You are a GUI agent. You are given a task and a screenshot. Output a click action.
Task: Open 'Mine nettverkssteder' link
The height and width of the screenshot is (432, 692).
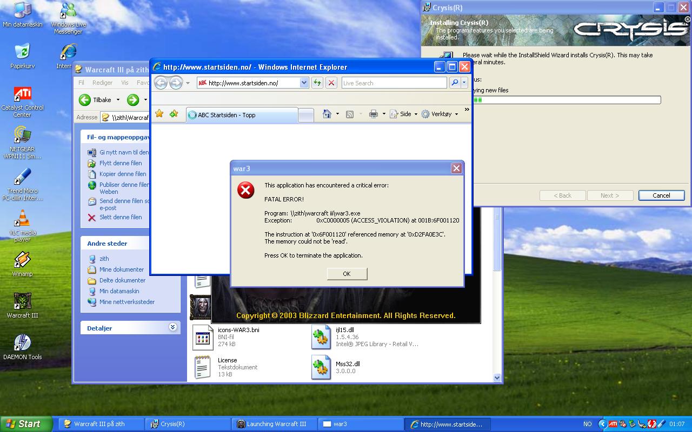pos(127,302)
